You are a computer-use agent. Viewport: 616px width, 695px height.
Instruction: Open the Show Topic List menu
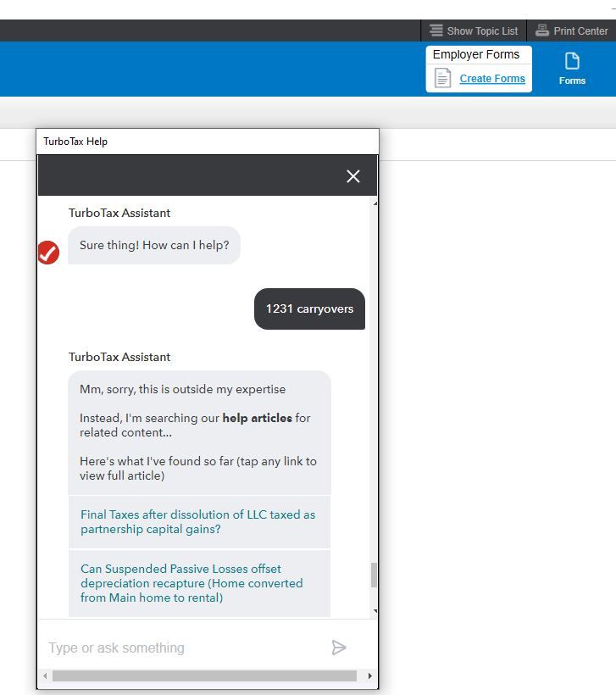click(474, 31)
